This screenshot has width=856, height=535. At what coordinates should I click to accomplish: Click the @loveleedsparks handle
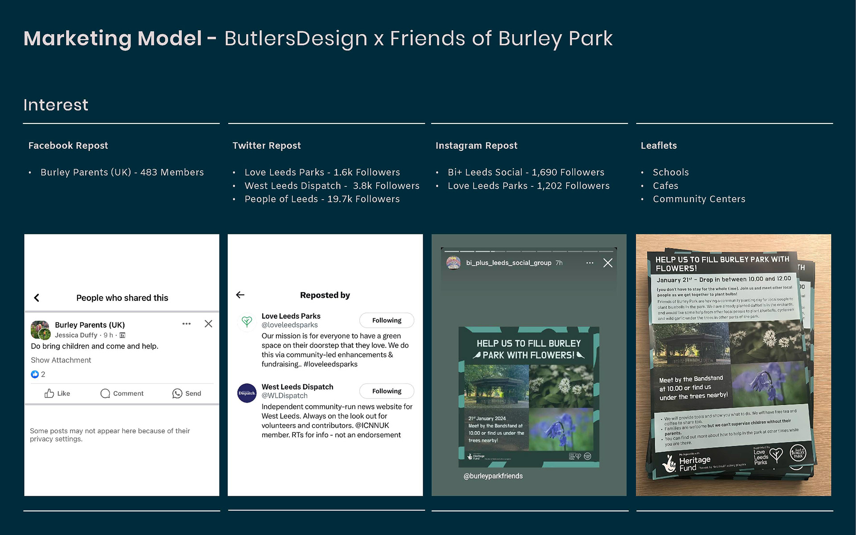(289, 325)
